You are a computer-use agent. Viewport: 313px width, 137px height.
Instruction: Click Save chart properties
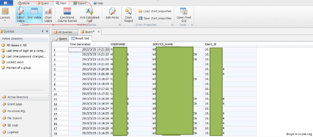pos(155,18)
